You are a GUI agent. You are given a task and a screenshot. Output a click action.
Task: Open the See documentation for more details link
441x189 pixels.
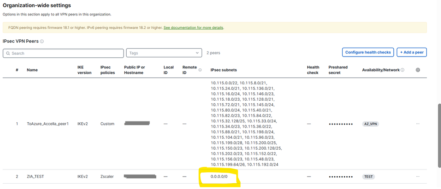coord(193,28)
